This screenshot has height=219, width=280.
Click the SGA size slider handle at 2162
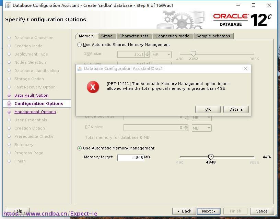coord(193,53)
